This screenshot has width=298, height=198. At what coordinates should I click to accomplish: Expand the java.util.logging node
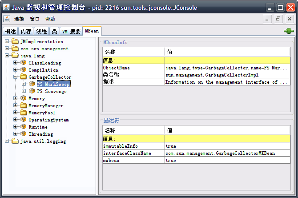click(x=7, y=141)
